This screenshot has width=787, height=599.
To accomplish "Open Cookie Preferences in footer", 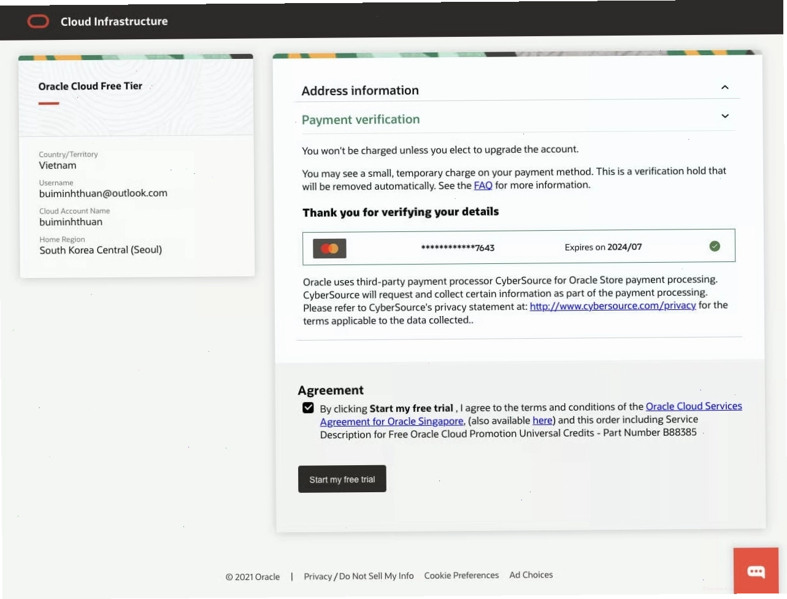I will click(461, 576).
